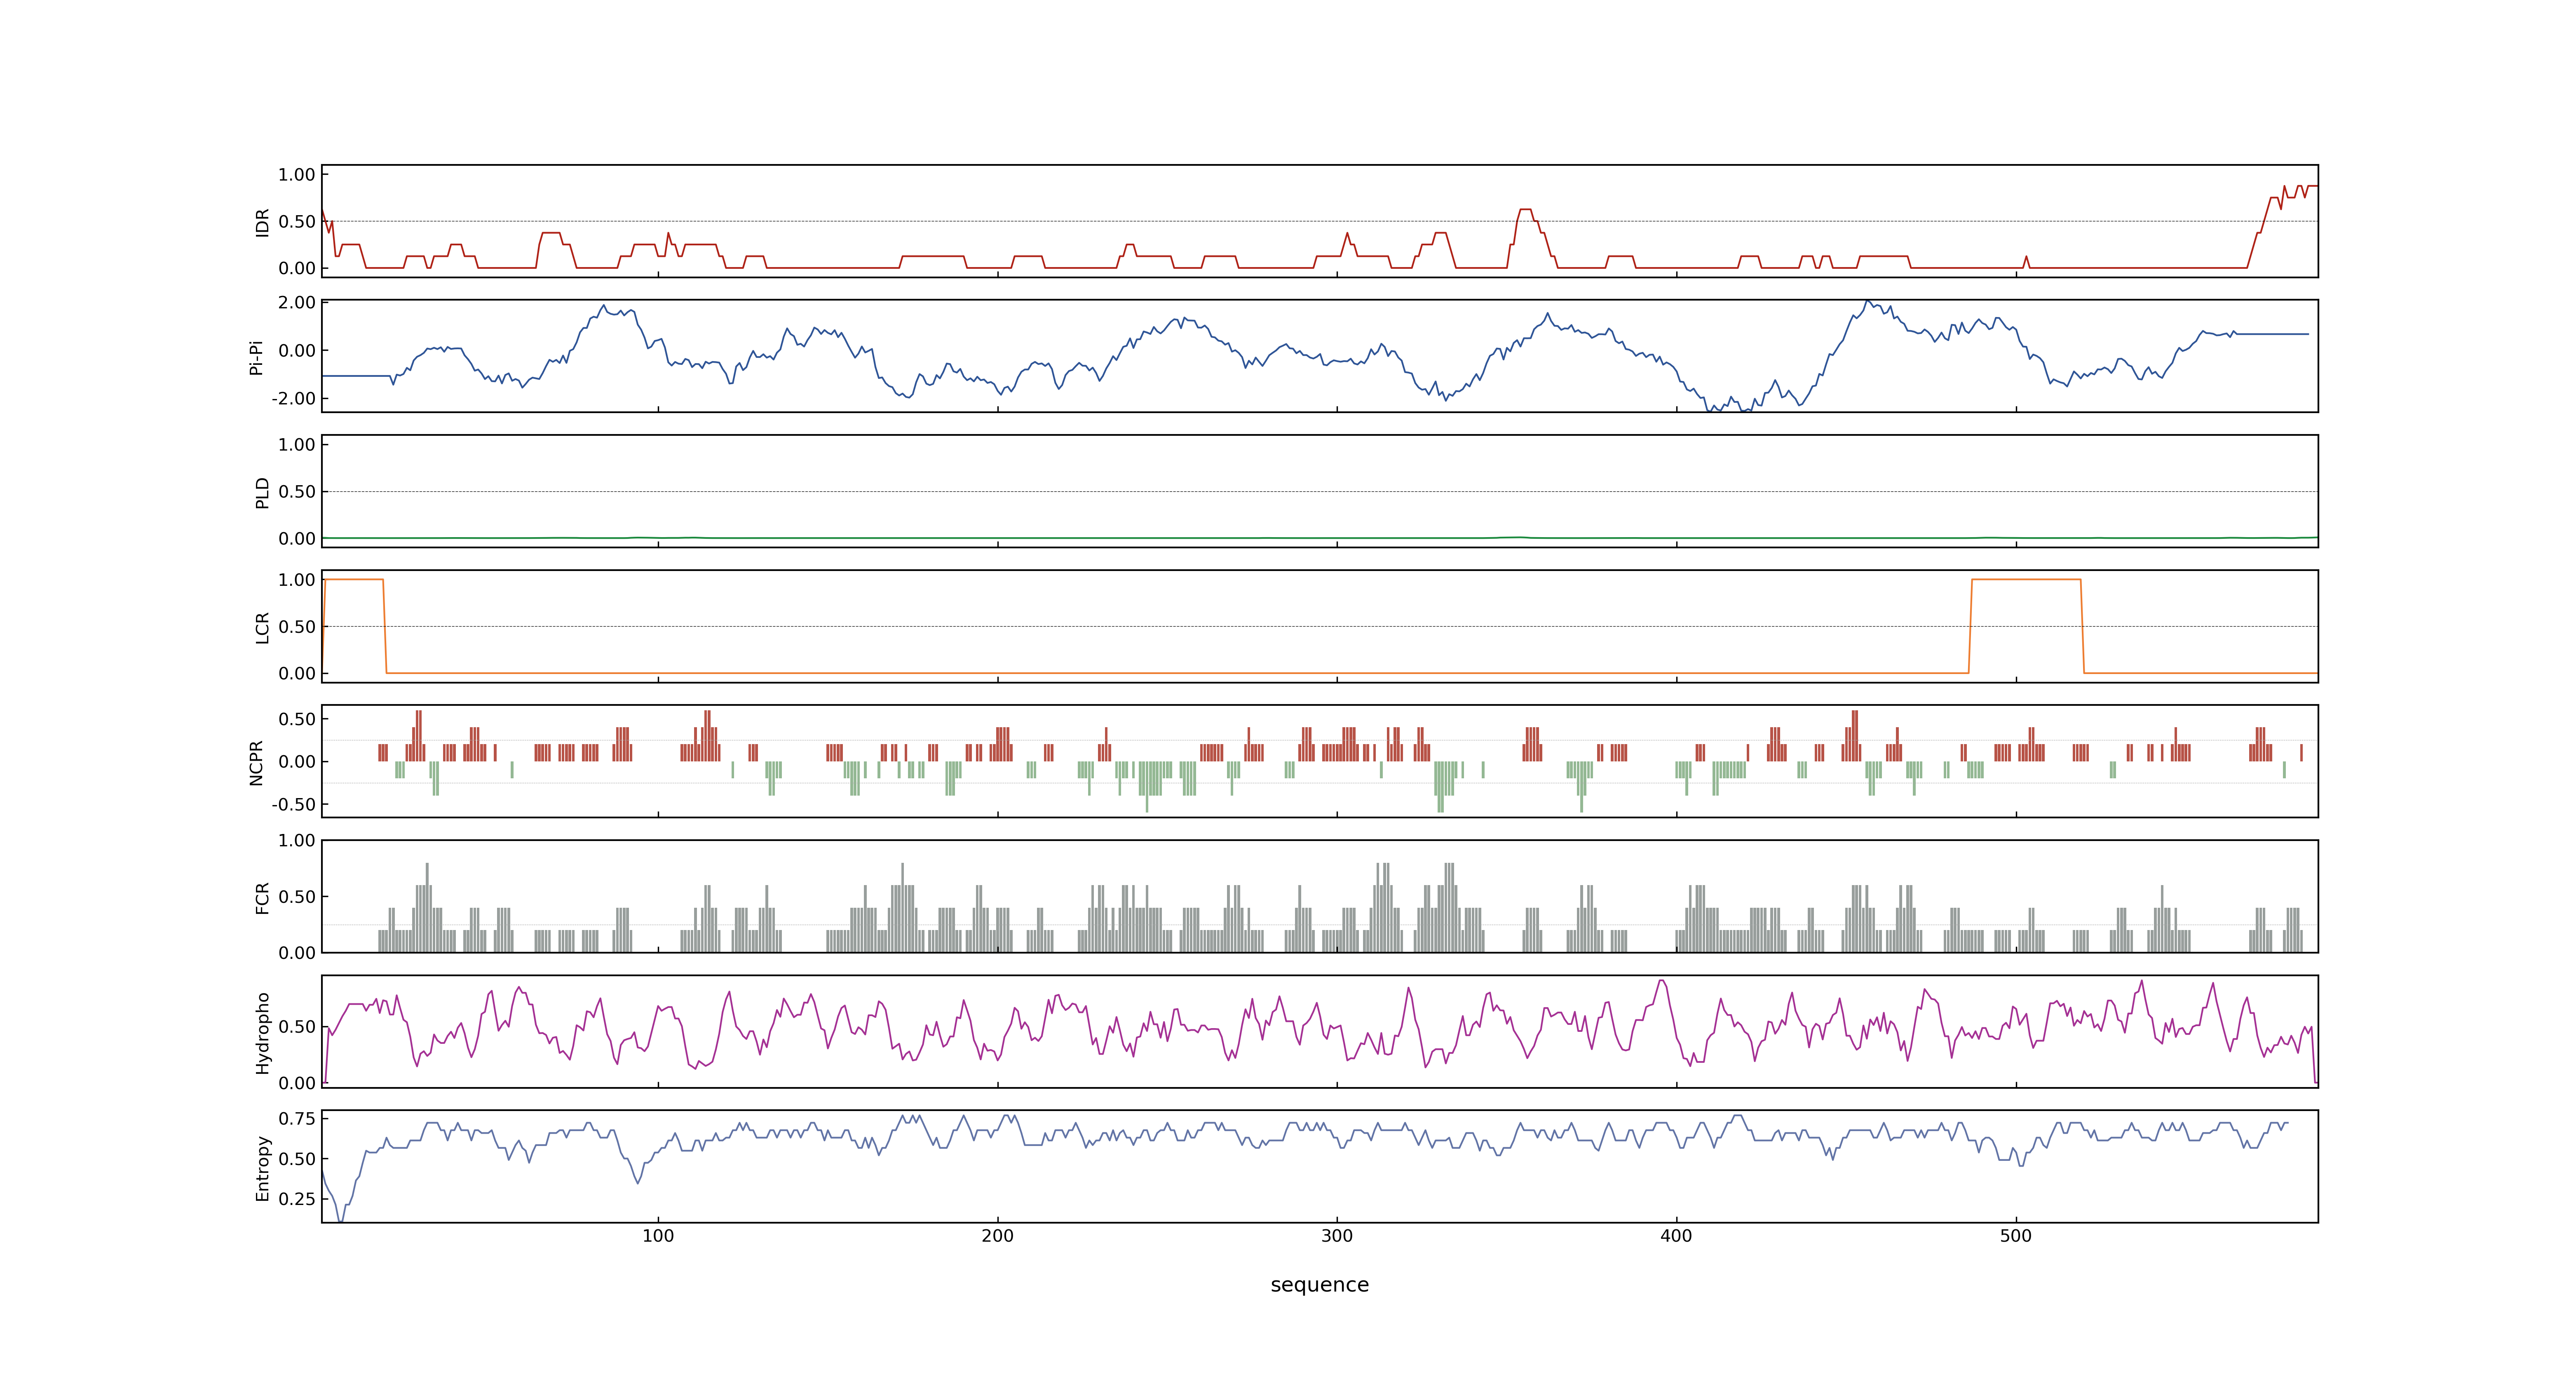Screen dimensions: 2576x1374
Task: Click the x-axis tick label 400
Action: 1676,1236
